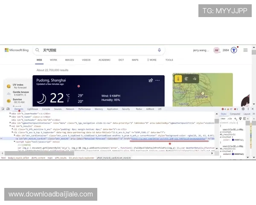Click the DevTools inspect element icon
The image size is (256, 205).
[4, 109]
